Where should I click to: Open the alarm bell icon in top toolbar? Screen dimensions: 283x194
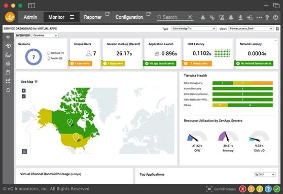(x=231, y=17)
